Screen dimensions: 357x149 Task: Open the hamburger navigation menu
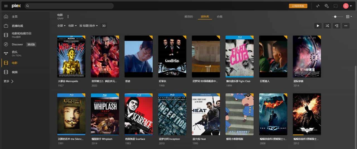[6, 6]
